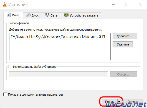Open the Устройство захвата tab
The image size is (147, 108).
81,15
